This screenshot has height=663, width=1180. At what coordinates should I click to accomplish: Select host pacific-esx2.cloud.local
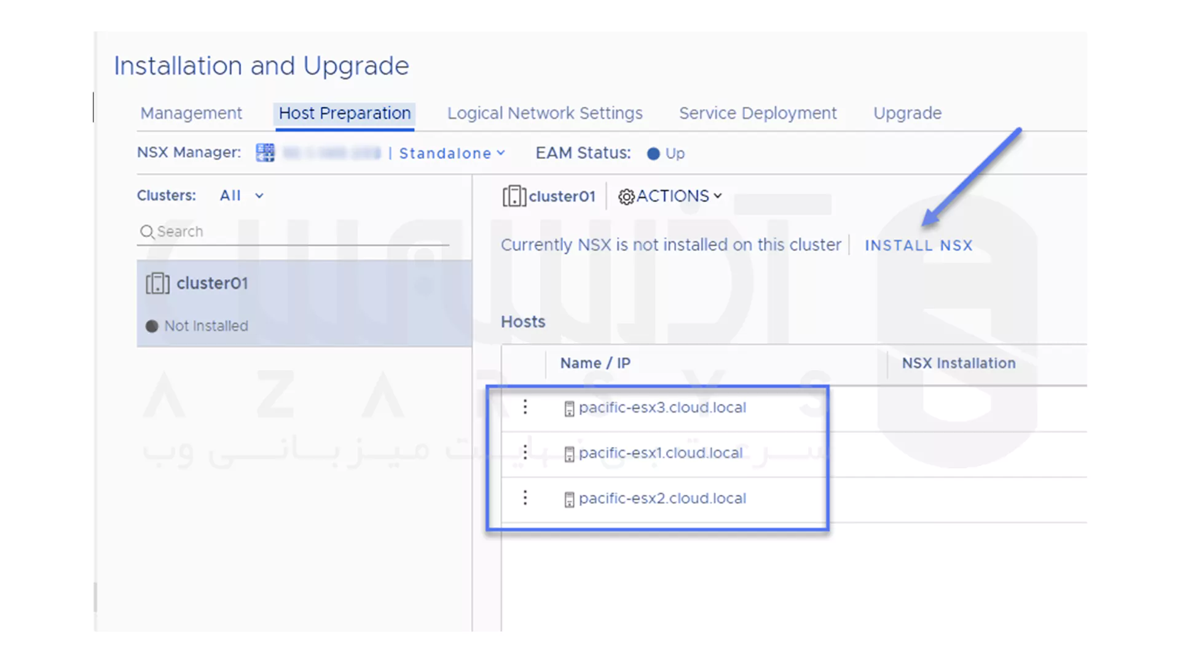662,498
